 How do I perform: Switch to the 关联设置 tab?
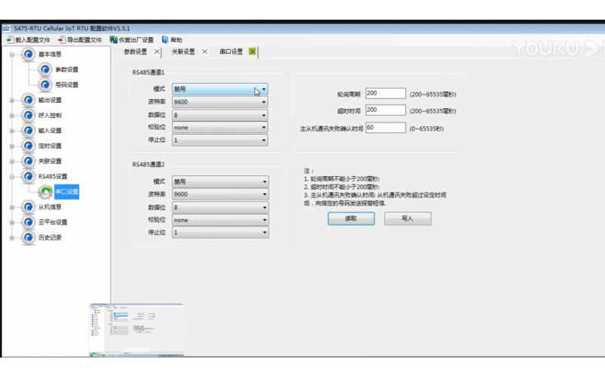tap(183, 51)
